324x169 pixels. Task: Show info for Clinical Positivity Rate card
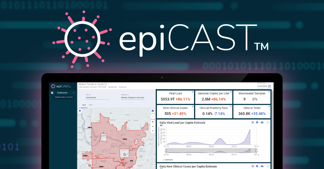231,106
